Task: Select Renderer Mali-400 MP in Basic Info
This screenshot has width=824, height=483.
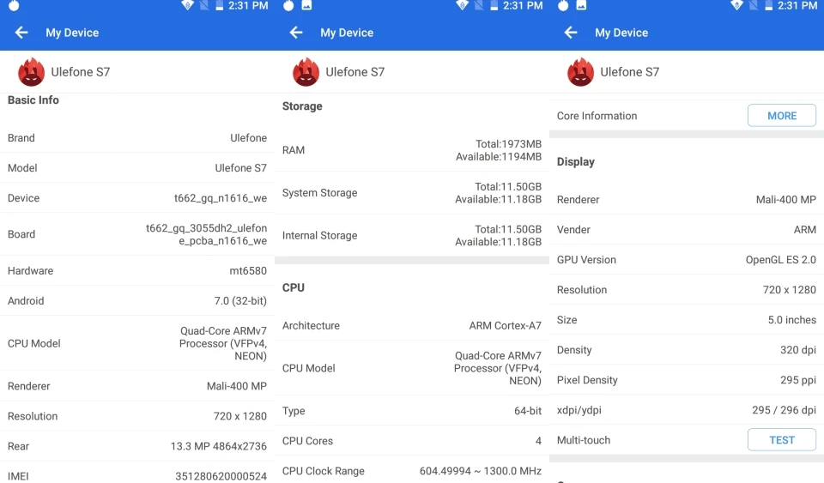Action: [x=237, y=386]
